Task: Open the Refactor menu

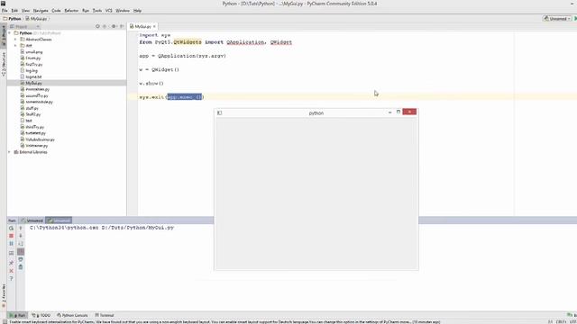Action: pyautogui.click(x=71, y=11)
